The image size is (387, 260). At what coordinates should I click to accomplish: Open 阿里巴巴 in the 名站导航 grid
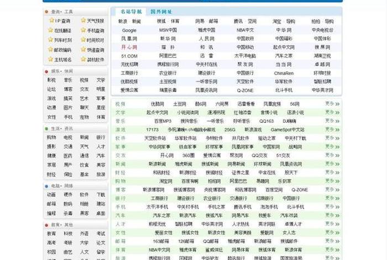tap(168, 56)
